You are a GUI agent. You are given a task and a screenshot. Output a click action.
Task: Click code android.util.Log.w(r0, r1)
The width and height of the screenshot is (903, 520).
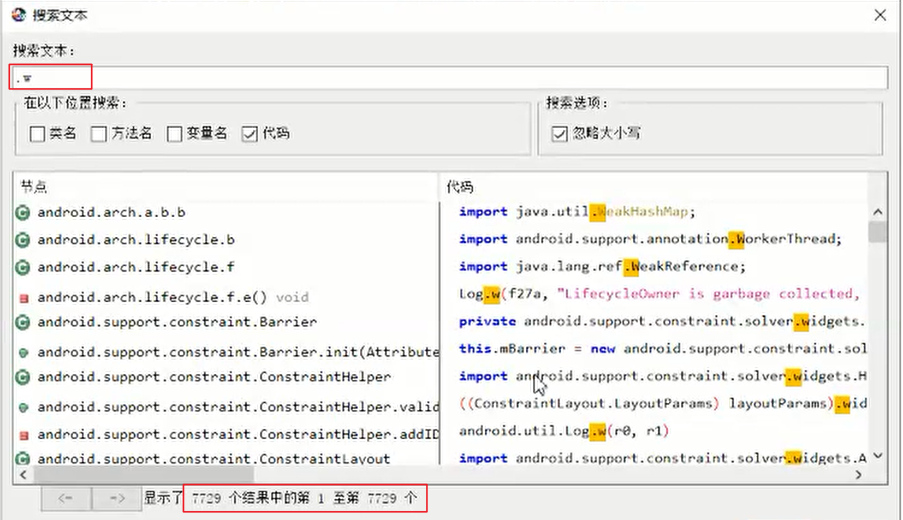pyautogui.click(x=564, y=431)
